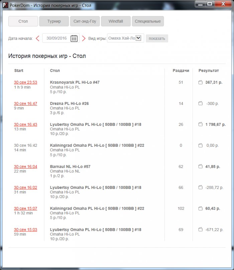
Task: Click the Omaha Hi-Lo NL game type text
Action: tap(65, 171)
